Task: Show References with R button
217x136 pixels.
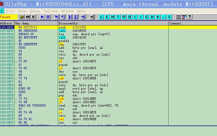Action: click(158, 17)
